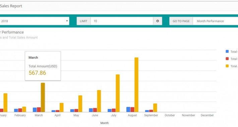Click the July axis label
The height and width of the screenshot is (127, 238).
click(x=114, y=115)
